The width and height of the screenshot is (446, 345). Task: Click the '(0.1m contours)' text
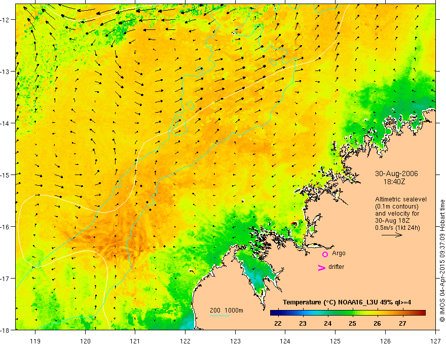coord(397,206)
